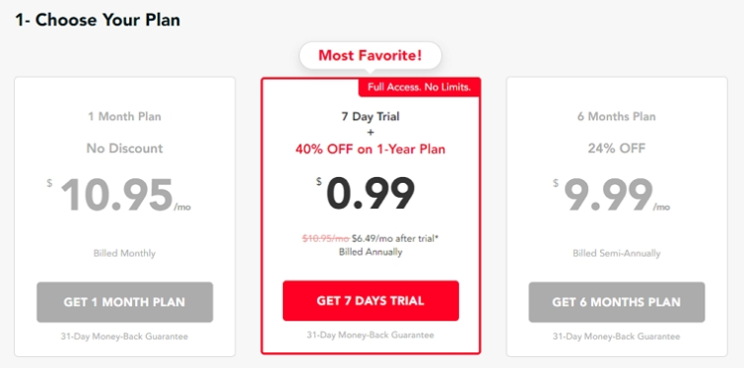Click the $9.99/mo price

[x=612, y=195]
